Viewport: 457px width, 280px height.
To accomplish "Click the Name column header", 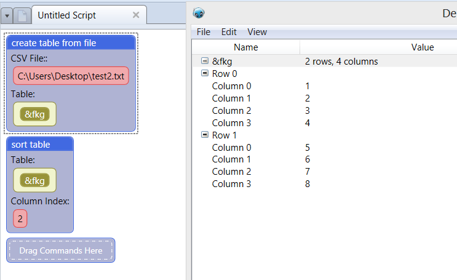I will [x=245, y=47].
